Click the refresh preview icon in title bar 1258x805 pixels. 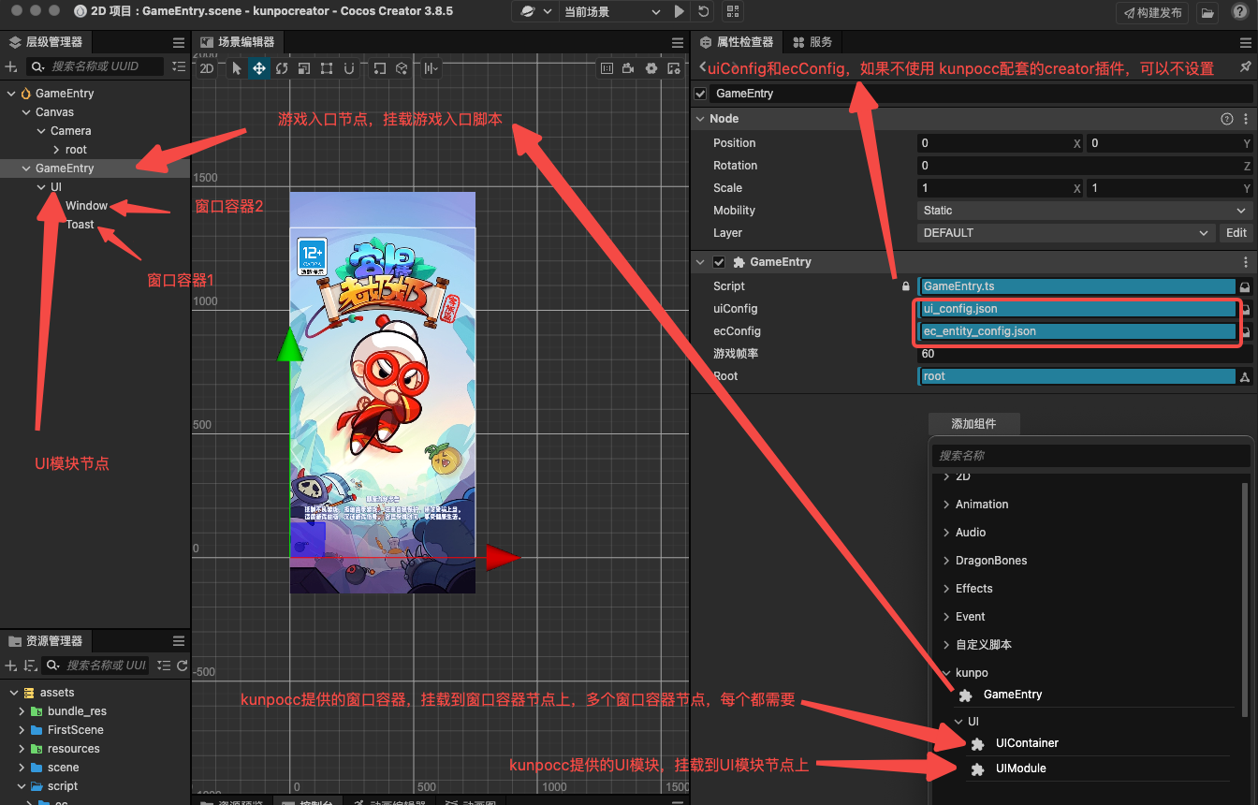(703, 12)
